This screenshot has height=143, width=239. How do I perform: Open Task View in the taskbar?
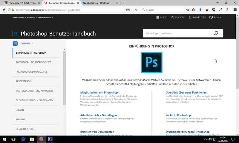click(13, 139)
